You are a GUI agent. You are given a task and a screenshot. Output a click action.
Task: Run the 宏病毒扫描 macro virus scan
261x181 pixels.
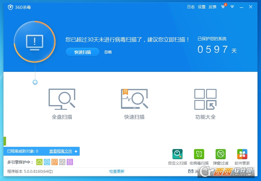point(199,154)
